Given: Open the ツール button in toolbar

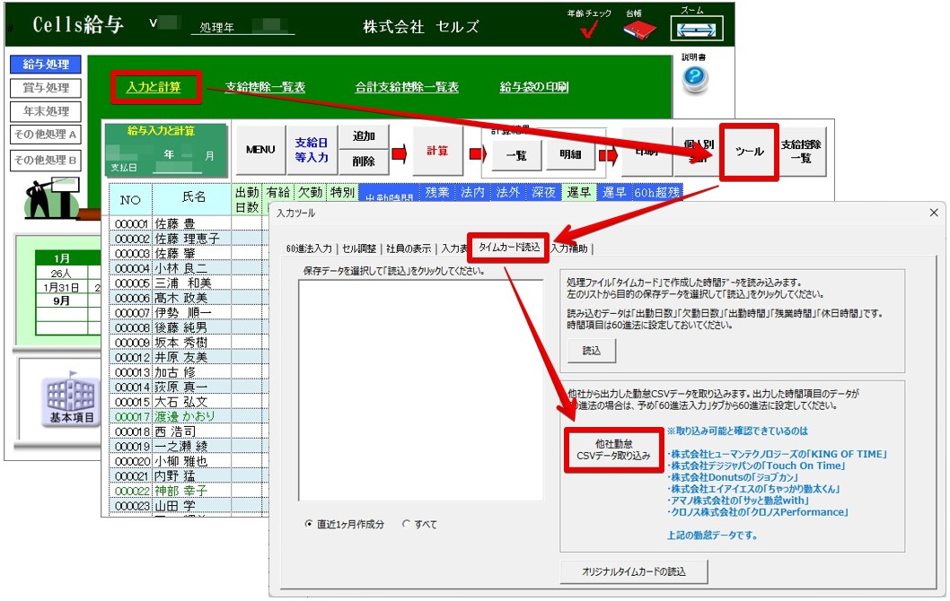Looking at the screenshot, I should click(x=748, y=152).
